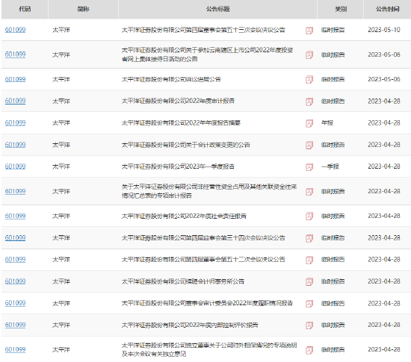
Task: Open PDF icon for 2022年年度报告摘要 row
Action: tap(309, 123)
